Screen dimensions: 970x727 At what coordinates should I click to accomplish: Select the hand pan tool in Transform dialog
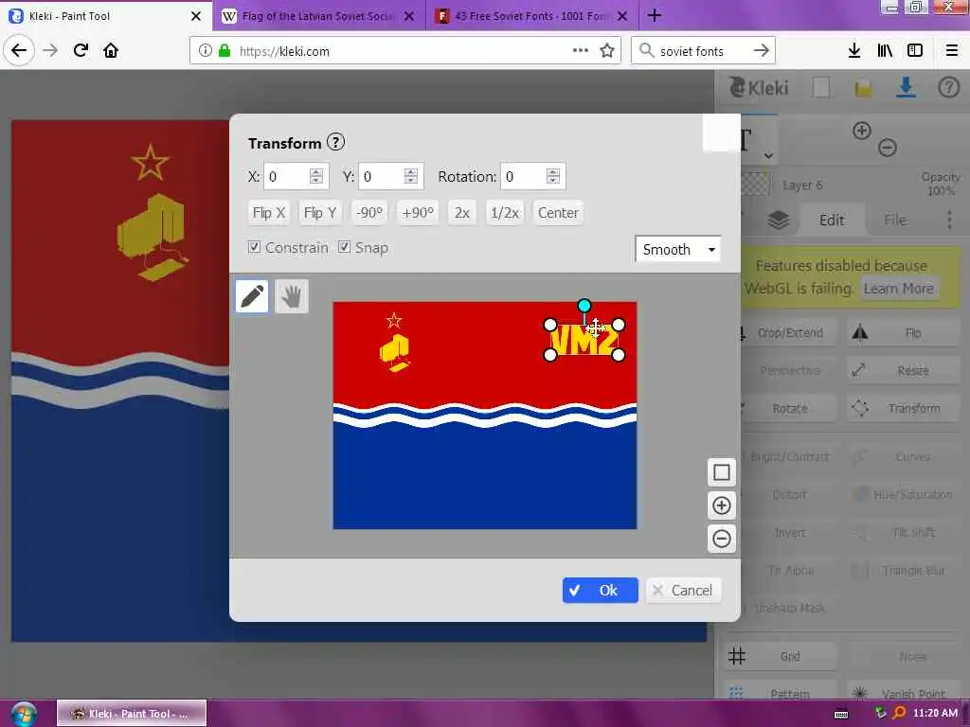tap(292, 296)
